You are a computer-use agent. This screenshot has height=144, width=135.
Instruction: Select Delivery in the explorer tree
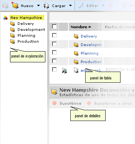pyautogui.click(x=26, y=23)
